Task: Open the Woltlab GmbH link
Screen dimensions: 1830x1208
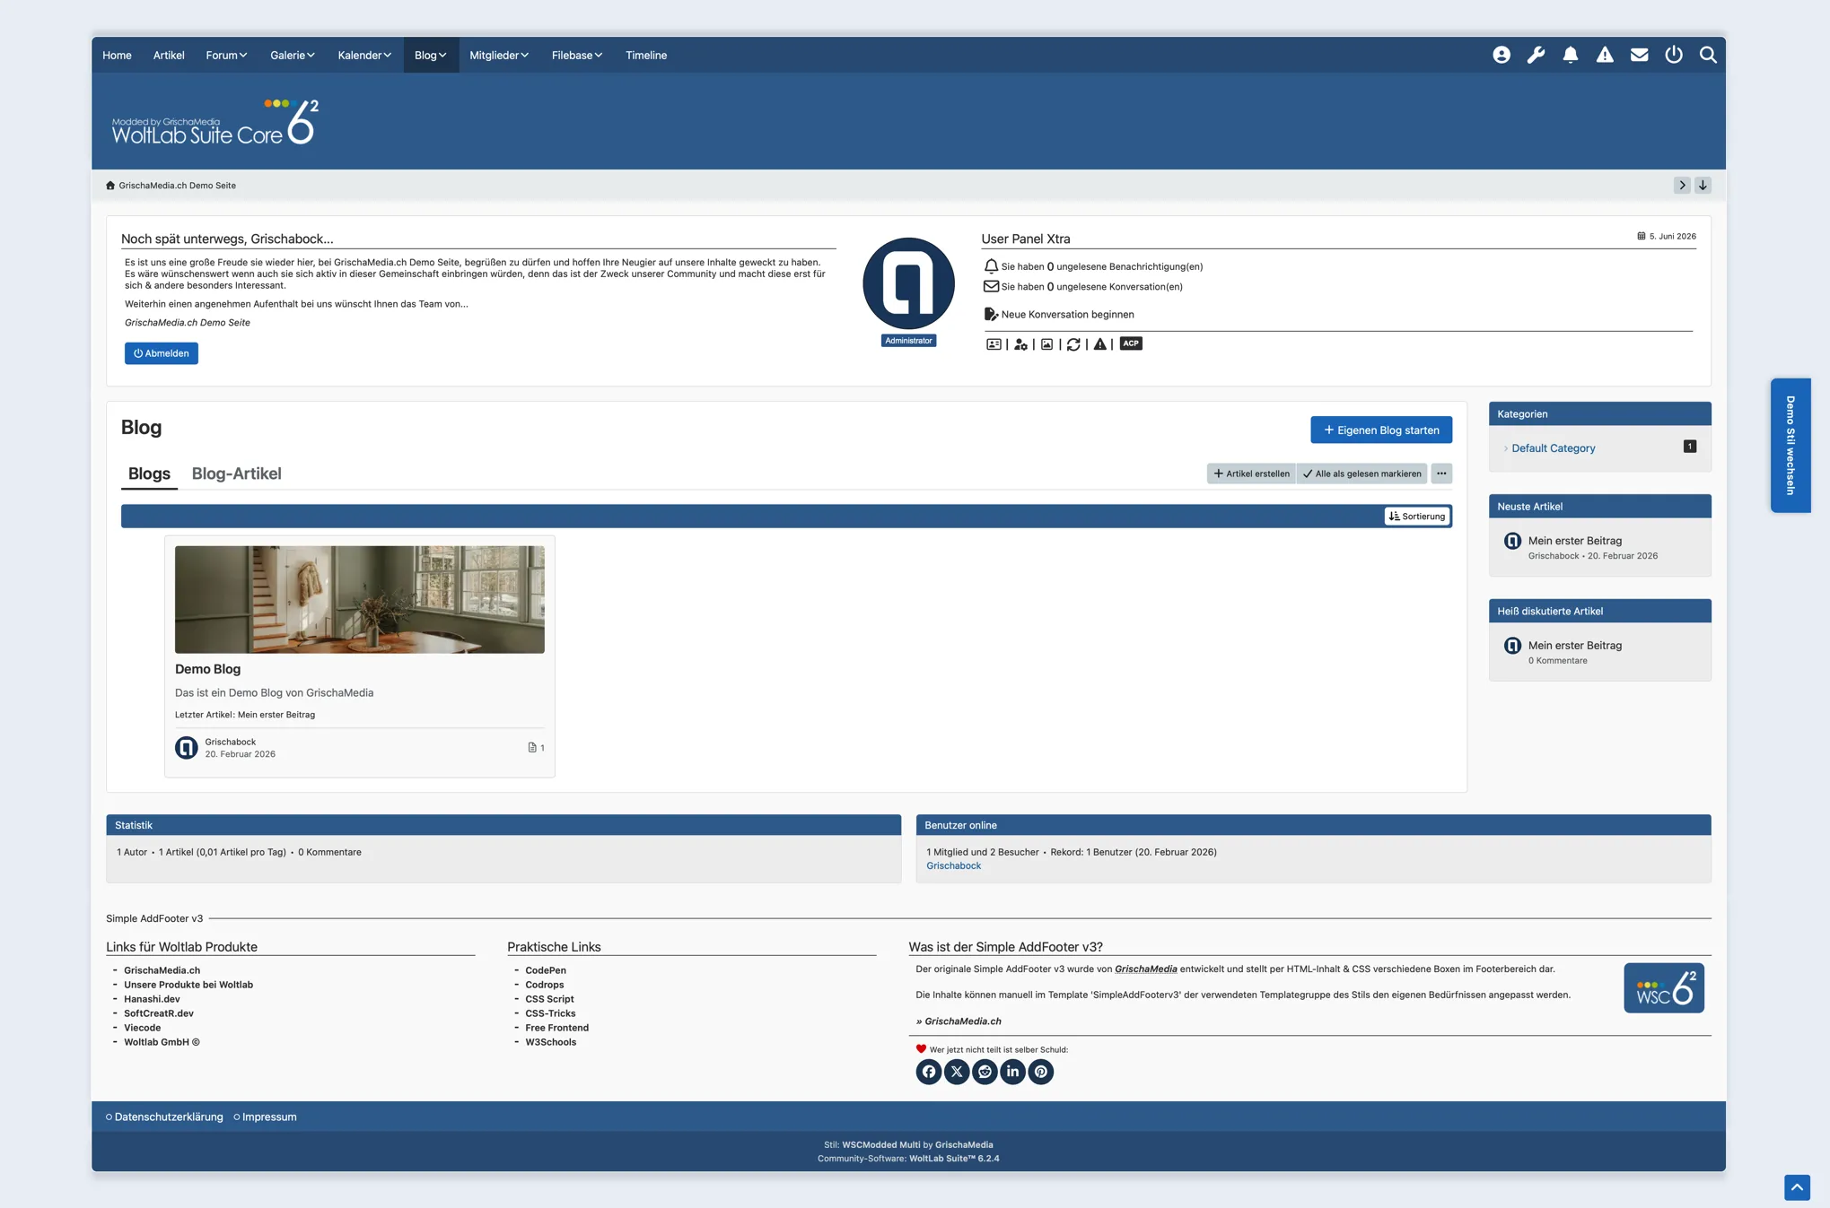Action: click(162, 1042)
